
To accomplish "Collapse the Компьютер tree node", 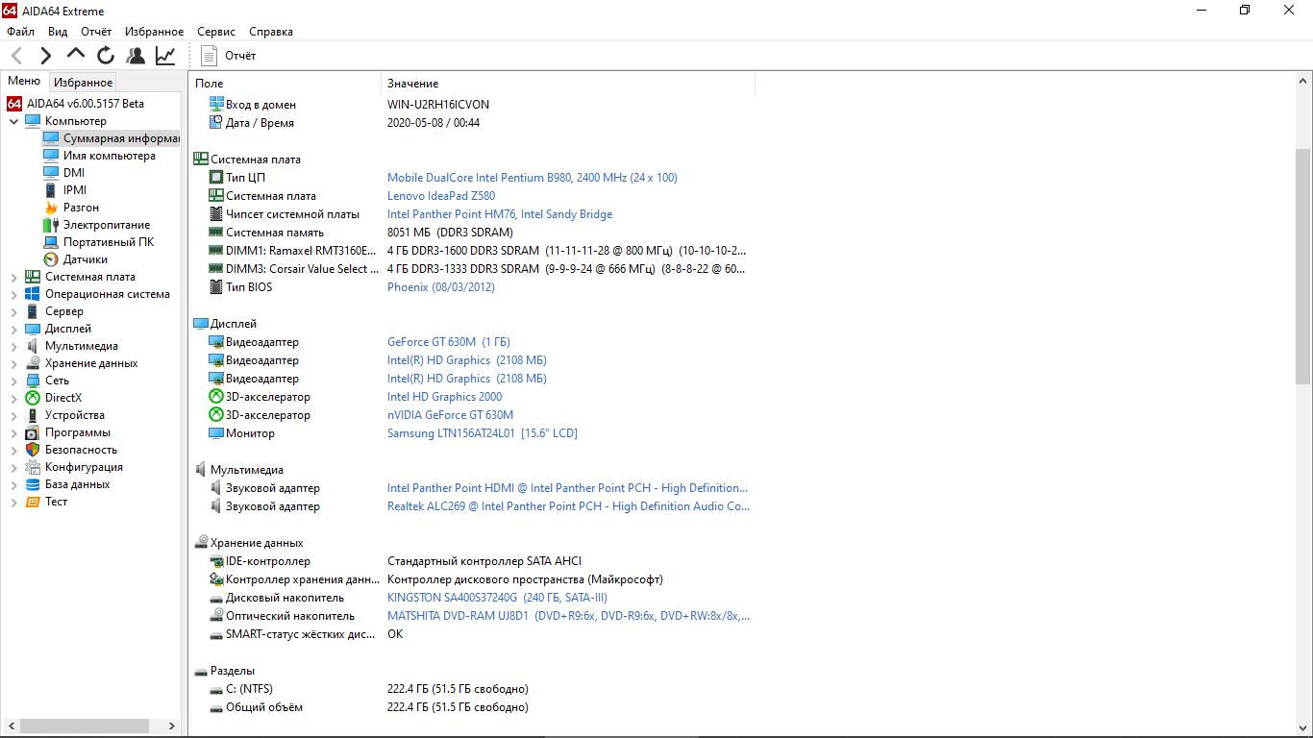I will (x=13, y=121).
